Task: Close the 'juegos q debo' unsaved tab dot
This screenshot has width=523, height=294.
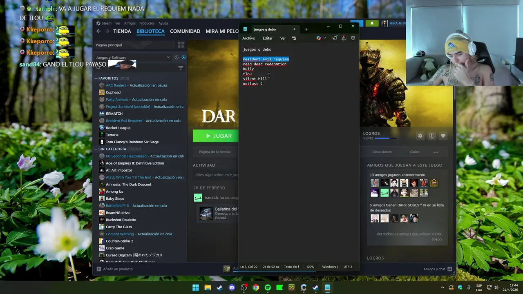Action: click(294, 29)
